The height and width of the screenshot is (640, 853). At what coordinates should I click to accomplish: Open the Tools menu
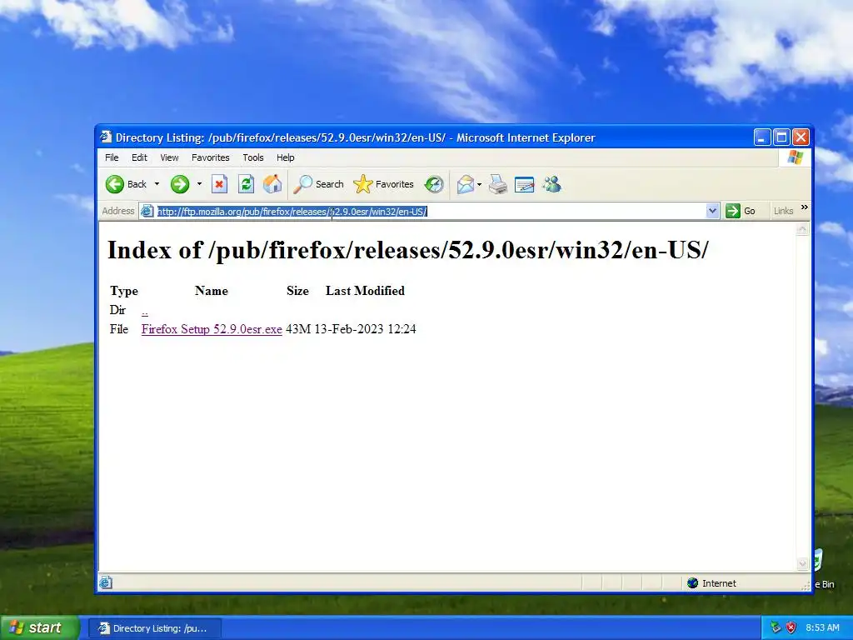point(253,157)
